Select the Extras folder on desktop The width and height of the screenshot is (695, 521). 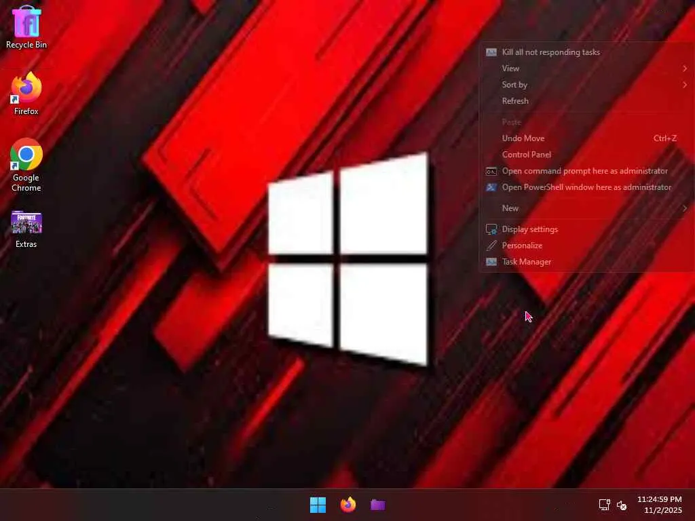[x=26, y=229]
